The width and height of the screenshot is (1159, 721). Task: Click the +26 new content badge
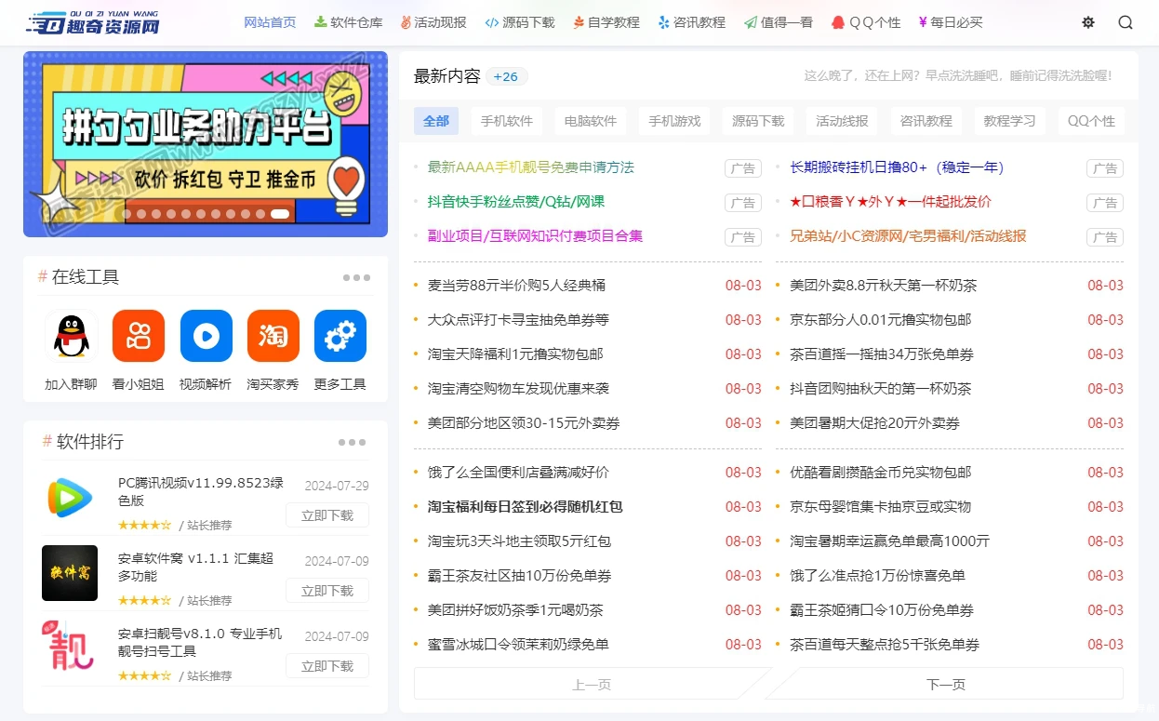[x=506, y=76]
